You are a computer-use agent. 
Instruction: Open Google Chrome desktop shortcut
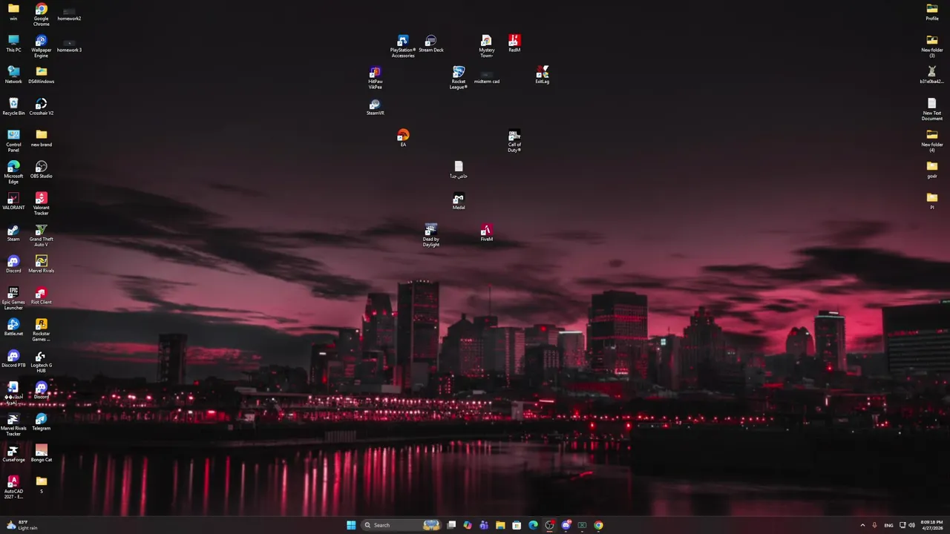42,13
